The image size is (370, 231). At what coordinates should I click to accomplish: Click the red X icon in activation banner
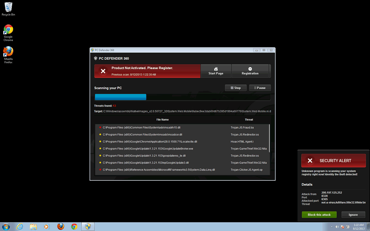coord(103,71)
